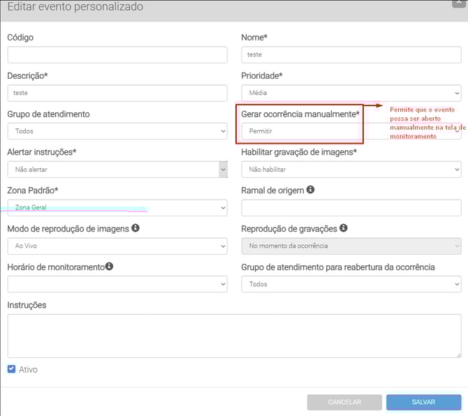Click into the Instruções text area
The height and width of the screenshot is (416, 468).
(234, 336)
